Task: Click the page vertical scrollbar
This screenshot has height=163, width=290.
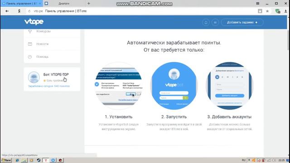Action: (288, 40)
